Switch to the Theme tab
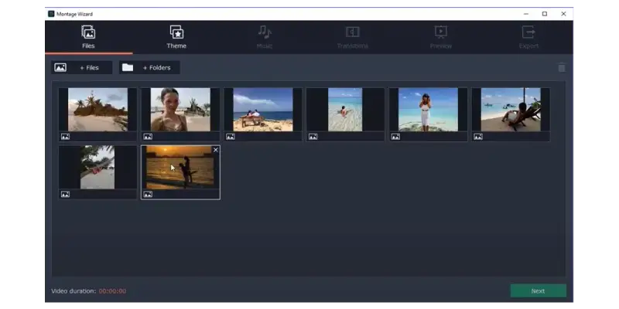 click(176, 37)
